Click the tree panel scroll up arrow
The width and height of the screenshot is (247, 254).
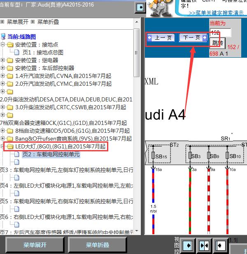coord(137,22)
